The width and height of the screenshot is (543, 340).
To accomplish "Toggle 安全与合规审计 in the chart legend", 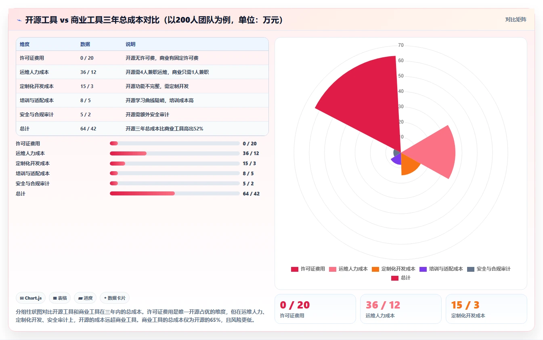I will pyautogui.click(x=489, y=269).
